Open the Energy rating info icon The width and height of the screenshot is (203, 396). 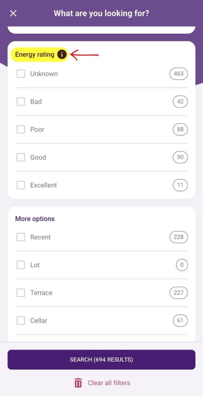point(62,55)
